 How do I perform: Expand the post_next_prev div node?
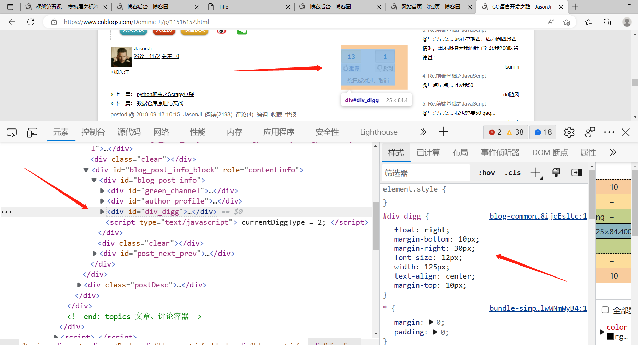click(x=94, y=254)
